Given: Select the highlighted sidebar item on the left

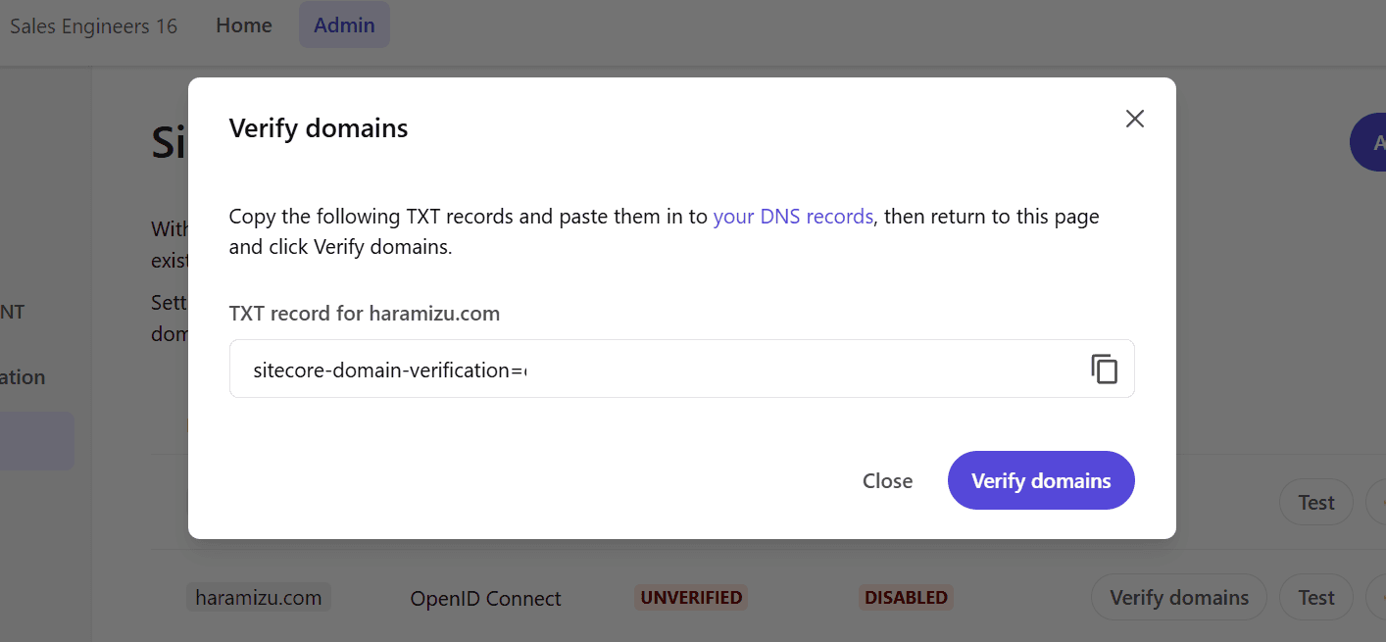Looking at the screenshot, I should coord(36,440).
